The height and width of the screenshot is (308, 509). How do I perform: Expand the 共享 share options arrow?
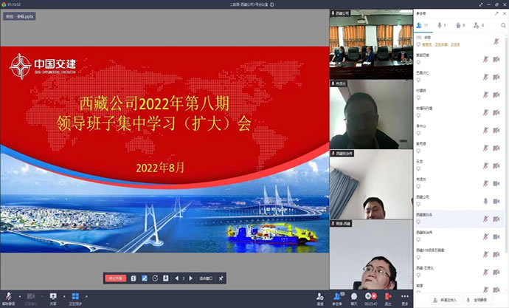click(x=62, y=295)
